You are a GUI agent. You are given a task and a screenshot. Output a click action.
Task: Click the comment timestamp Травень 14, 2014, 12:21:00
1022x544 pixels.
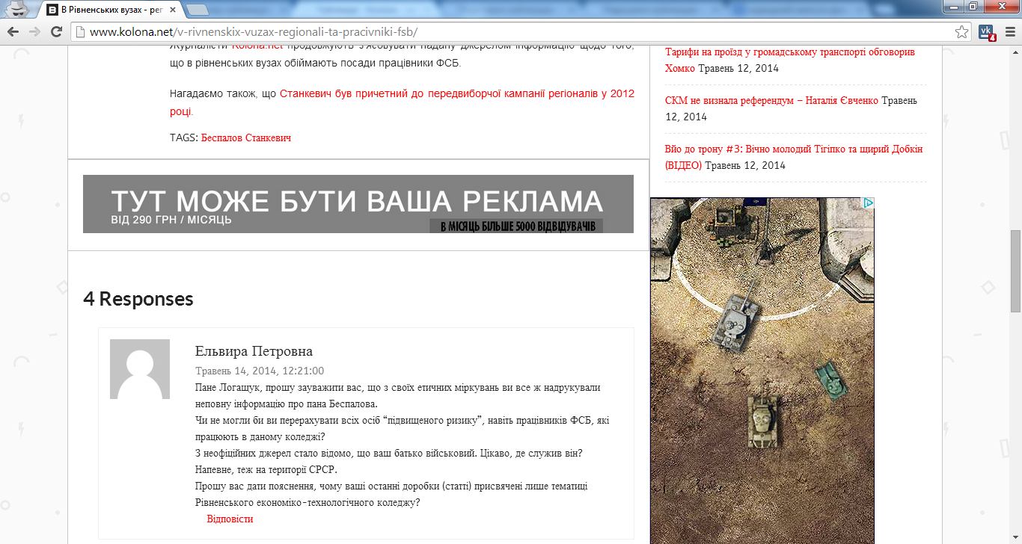(260, 371)
